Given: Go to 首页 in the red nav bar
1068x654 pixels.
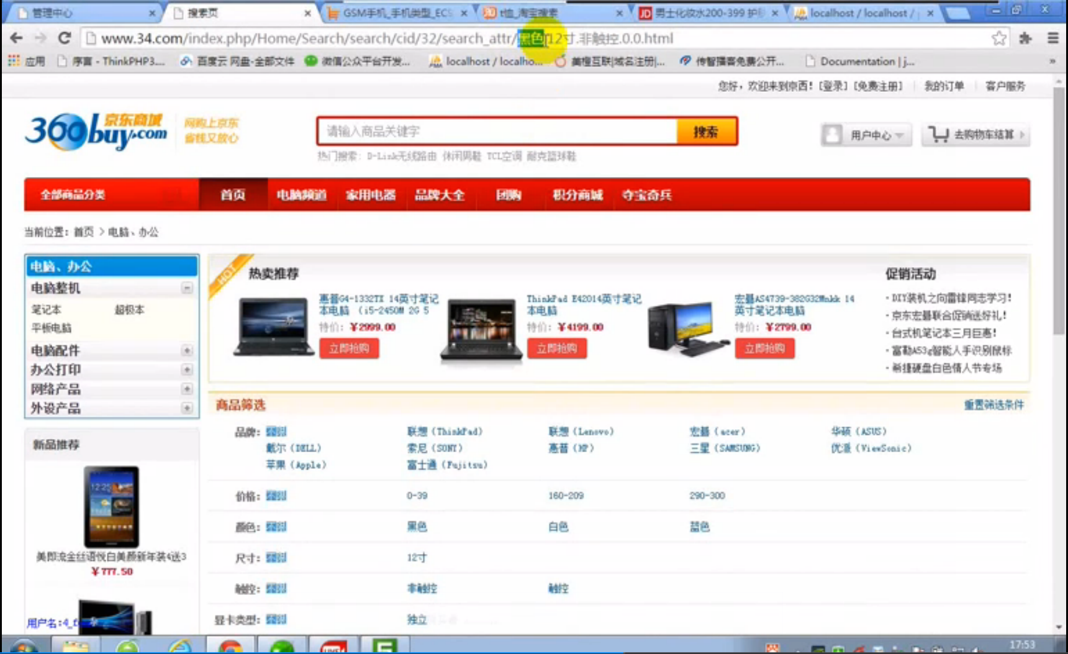Looking at the screenshot, I should [233, 195].
